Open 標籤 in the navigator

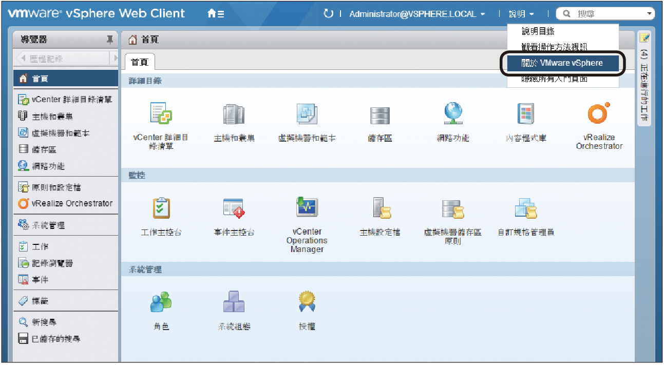(66, 301)
